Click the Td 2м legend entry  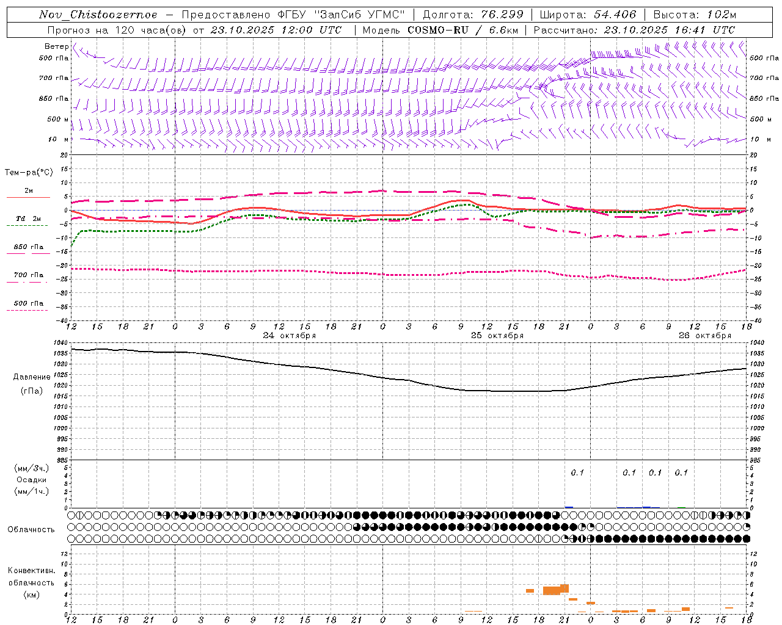click(x=29, y=219)
